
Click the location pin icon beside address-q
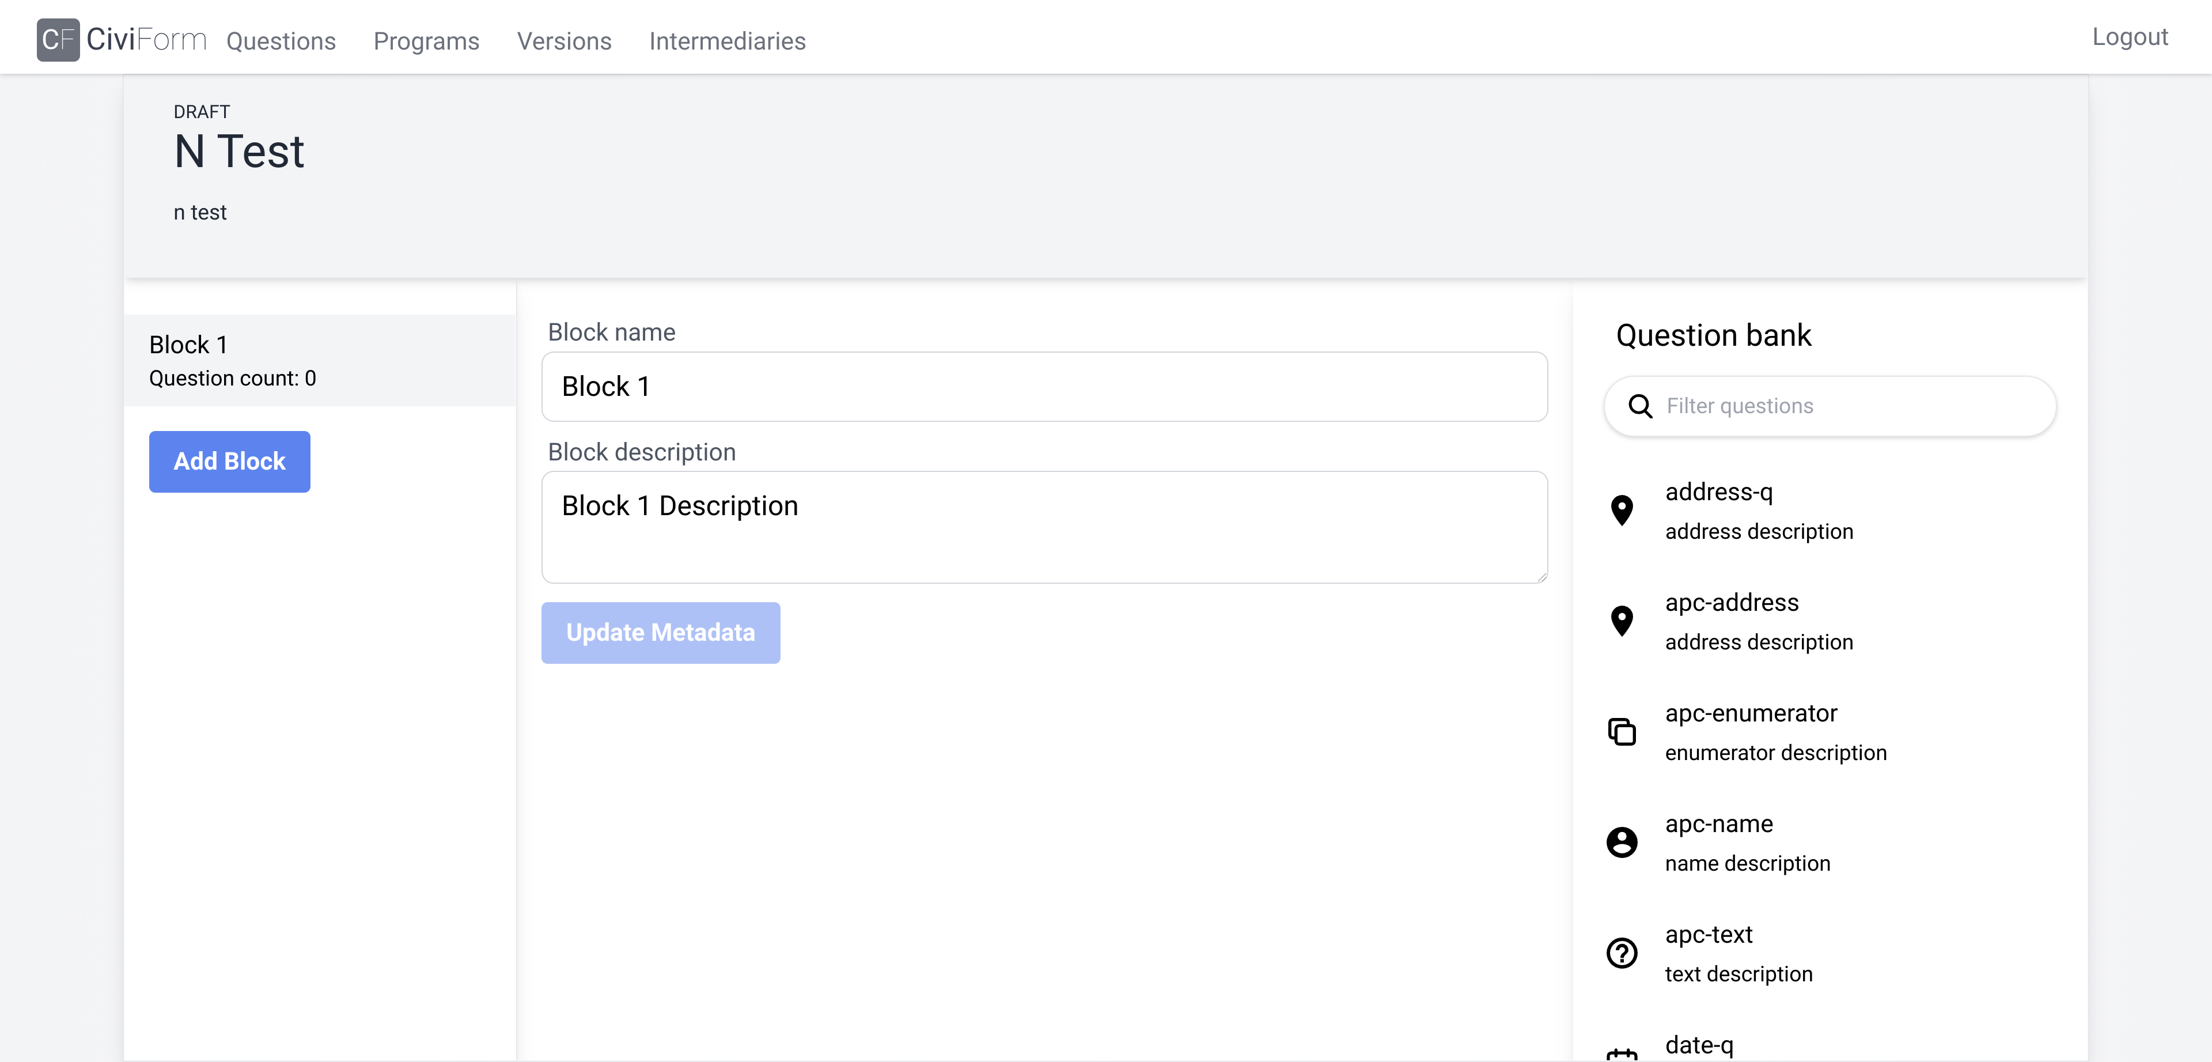tap(1622, 511)
